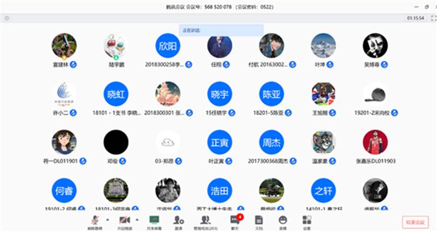Select the 正寅 blue avatar tile
The image size is (437, 232).
tap(220, 142)
